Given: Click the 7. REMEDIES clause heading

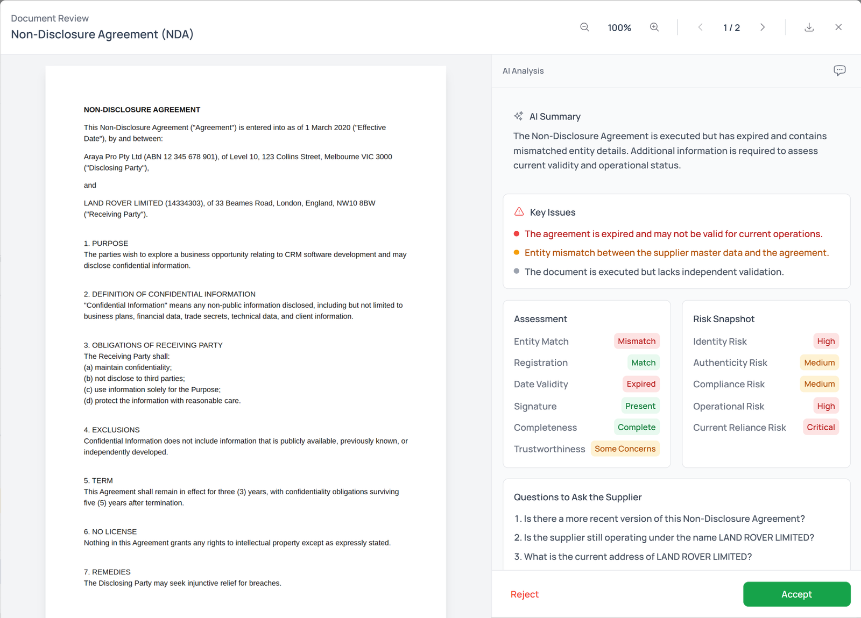Looking at the screenshot, I should click(x=107, y=572).
